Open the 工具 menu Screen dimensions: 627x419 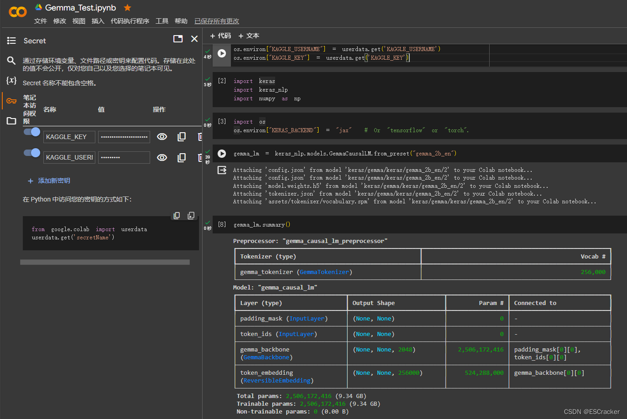[162, 21]
